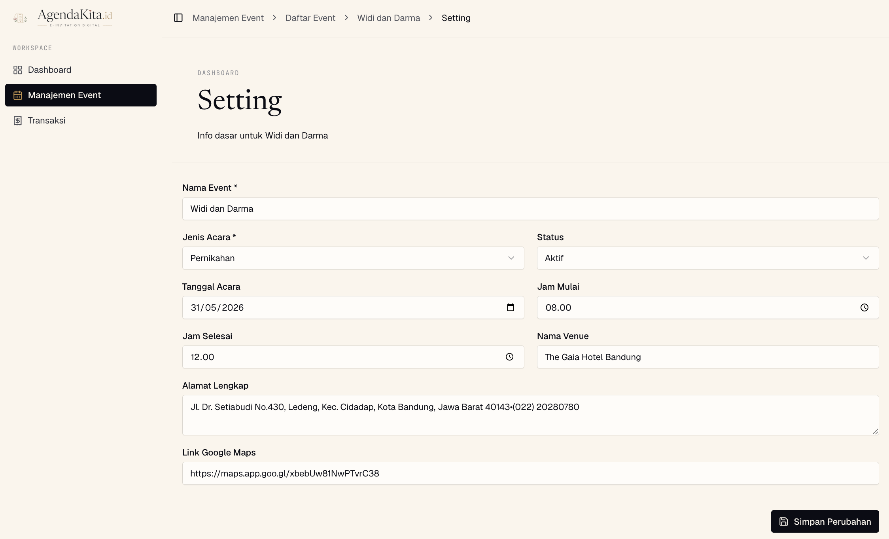
Task: Click the Setting page heading
Action: [x=240, y=101]
